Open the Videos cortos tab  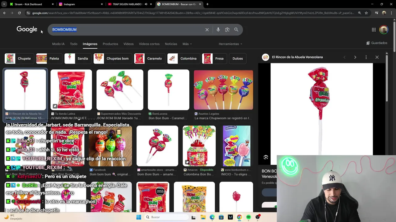pos(149,44)
